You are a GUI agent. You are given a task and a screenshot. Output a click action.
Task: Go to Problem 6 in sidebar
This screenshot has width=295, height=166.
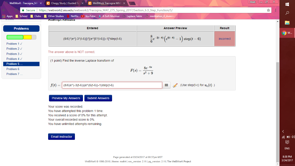pos(13,69)
